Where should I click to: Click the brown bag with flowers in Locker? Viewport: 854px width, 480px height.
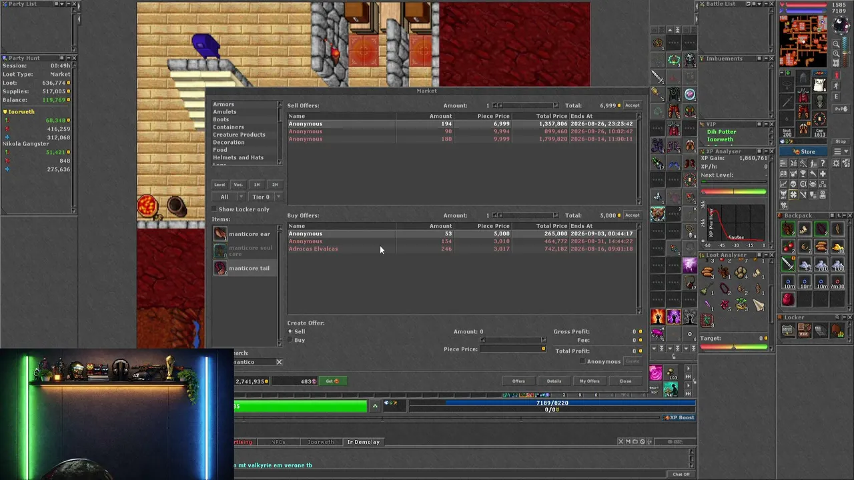837,331
